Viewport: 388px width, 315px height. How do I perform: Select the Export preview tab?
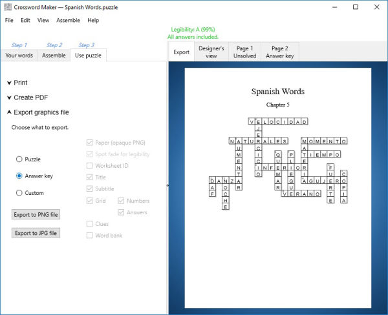point(181,52)
